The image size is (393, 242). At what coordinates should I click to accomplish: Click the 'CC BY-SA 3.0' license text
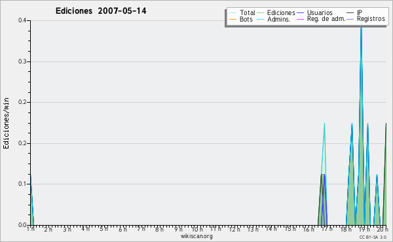[373, 237]
